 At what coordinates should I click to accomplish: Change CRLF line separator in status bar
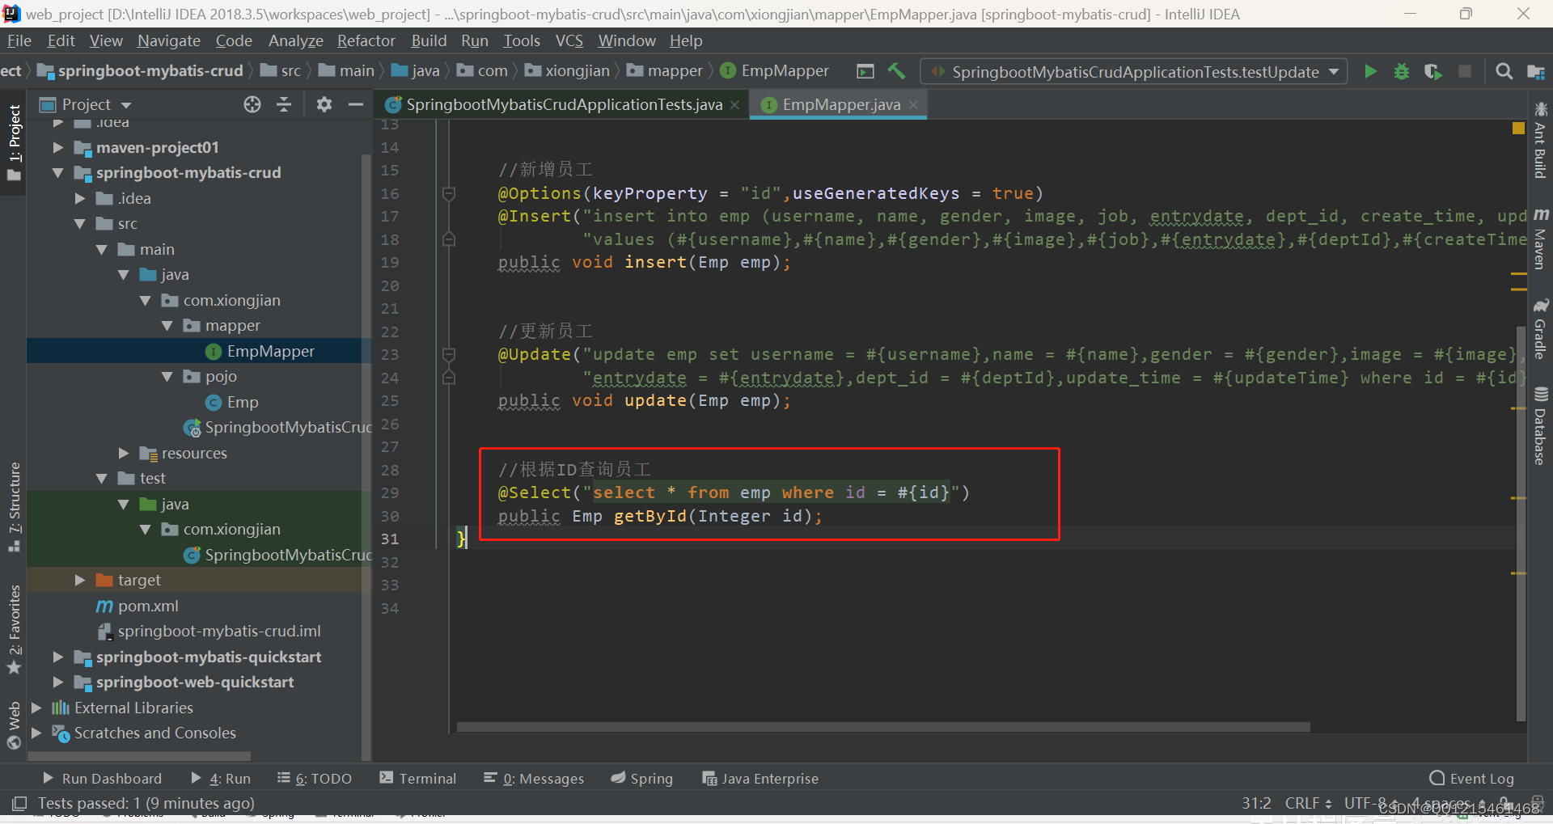[1308, 803]
